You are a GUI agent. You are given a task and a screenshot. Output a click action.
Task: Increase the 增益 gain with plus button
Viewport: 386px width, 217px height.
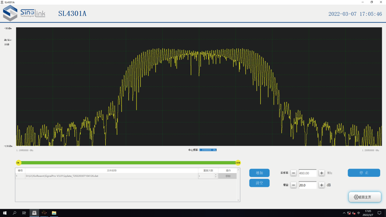[x=321, y=185]
